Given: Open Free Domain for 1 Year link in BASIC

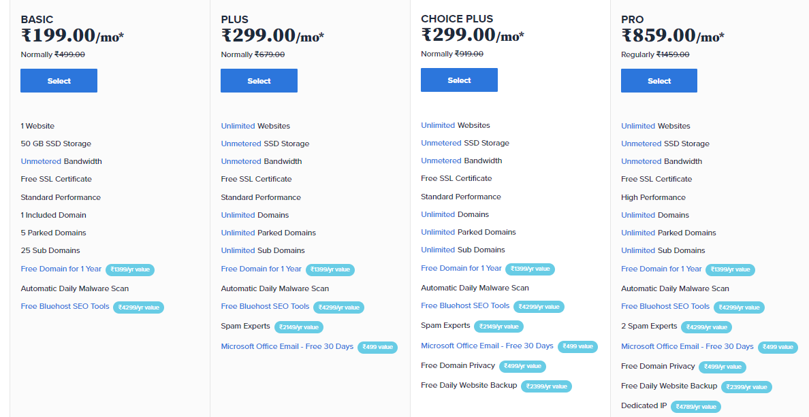Looking at the screenshot, I should [x=61, y=269].
